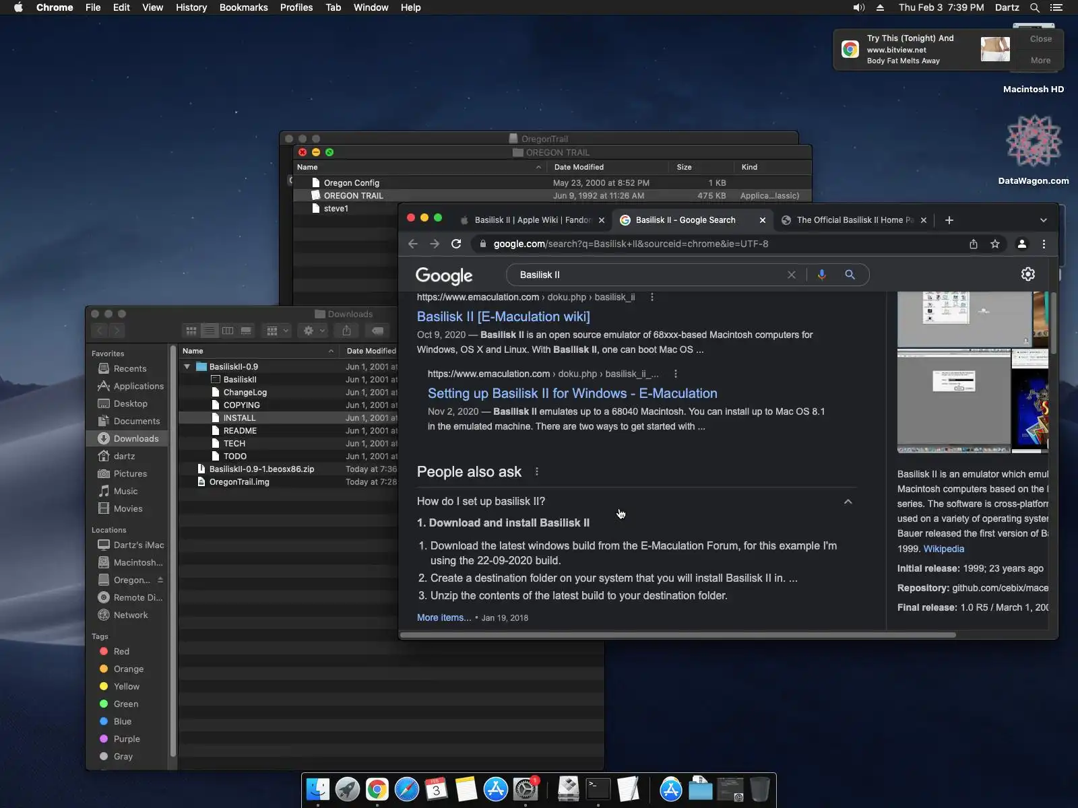Select list view in Downloads window
The image size is (1078, 808).
pyautogui.click(x=210, y=331)
